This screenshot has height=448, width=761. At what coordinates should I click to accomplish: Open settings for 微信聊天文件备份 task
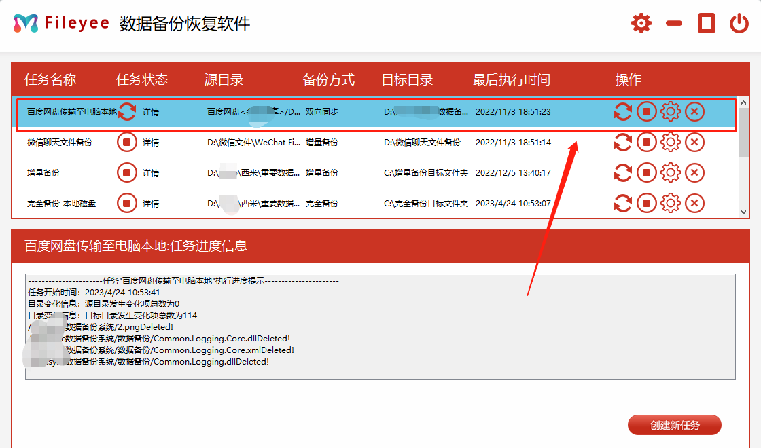[671, 143]
